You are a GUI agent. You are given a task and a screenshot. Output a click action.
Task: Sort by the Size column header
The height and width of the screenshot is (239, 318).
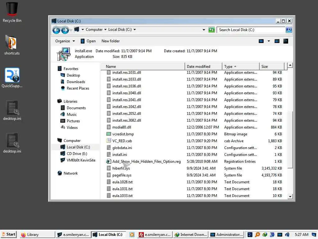(272, 67)
